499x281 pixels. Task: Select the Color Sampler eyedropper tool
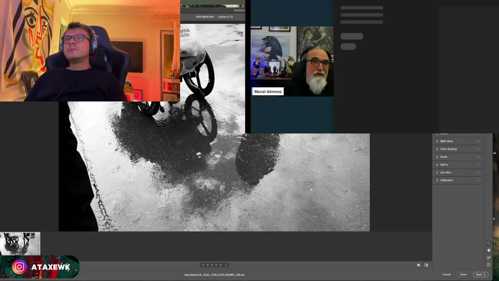tap(488, 258)
